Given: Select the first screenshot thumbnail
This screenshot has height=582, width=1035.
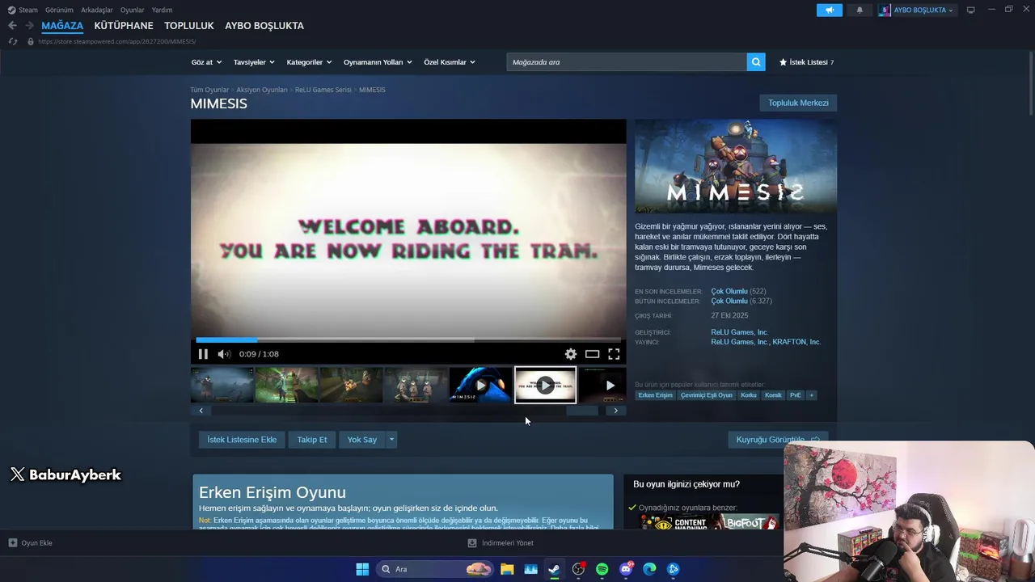Looking at the screenshot, I should point(222,386).
